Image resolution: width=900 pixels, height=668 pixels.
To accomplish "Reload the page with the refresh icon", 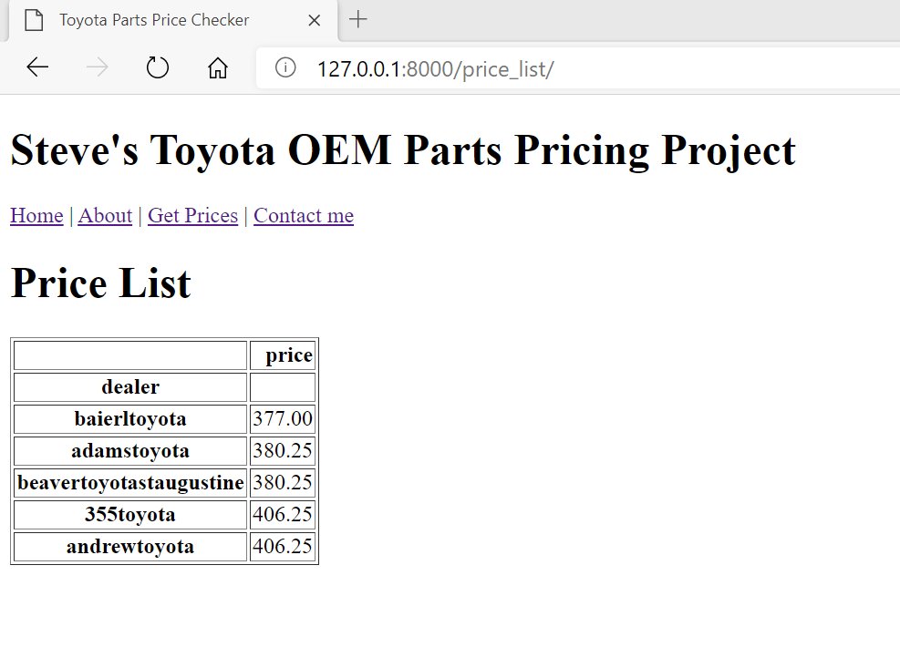I will [157, 67].
